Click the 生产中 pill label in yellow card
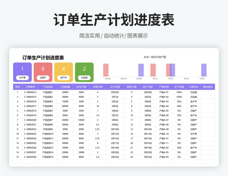The image size is (228, 176). pos(64,78)
